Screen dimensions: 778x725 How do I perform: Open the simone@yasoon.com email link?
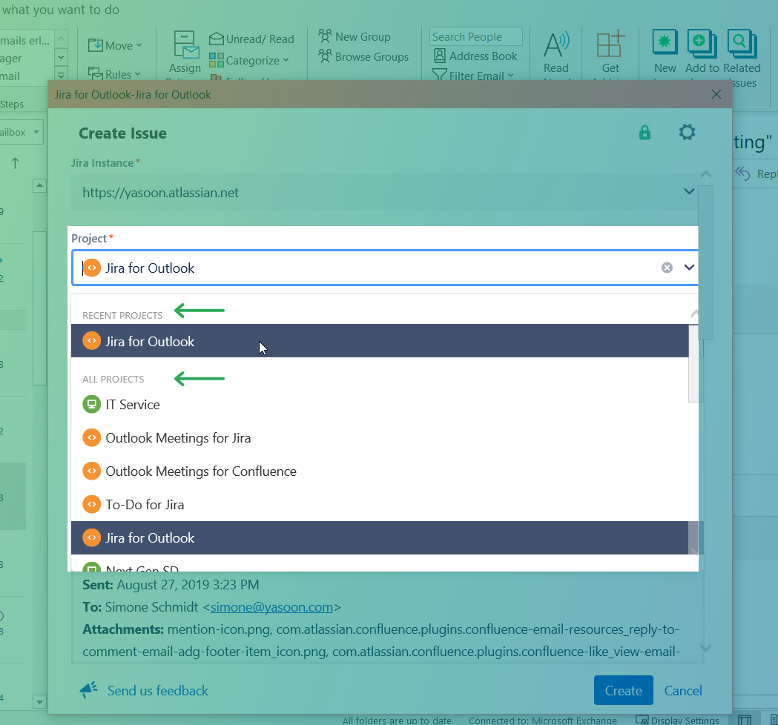coord(271,607)
